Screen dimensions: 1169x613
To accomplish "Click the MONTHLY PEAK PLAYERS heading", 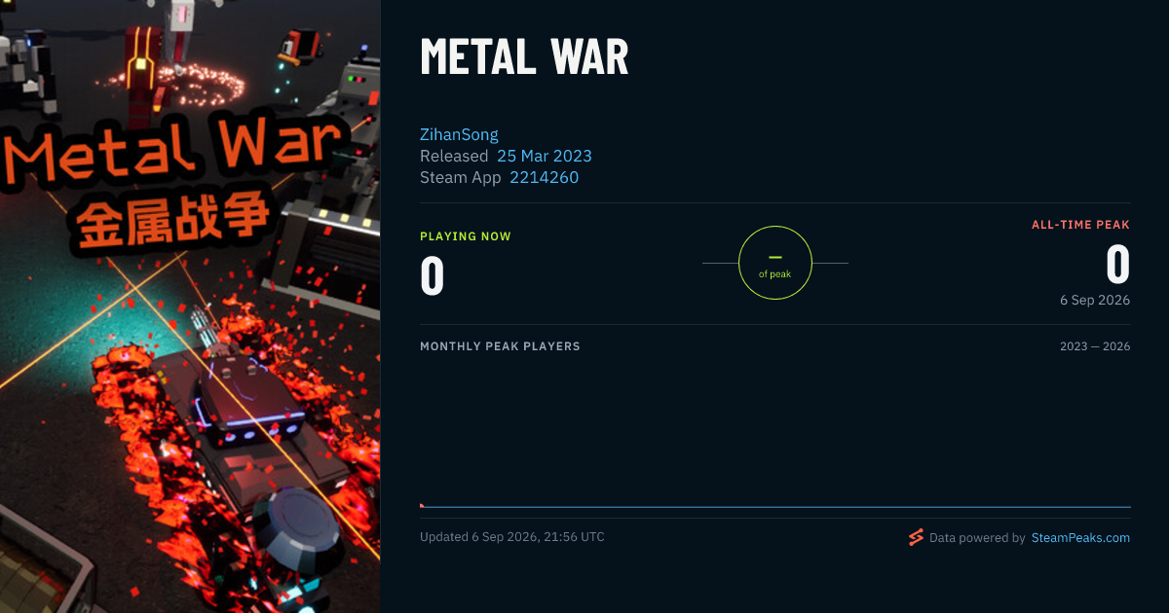I will coord(500,346).
